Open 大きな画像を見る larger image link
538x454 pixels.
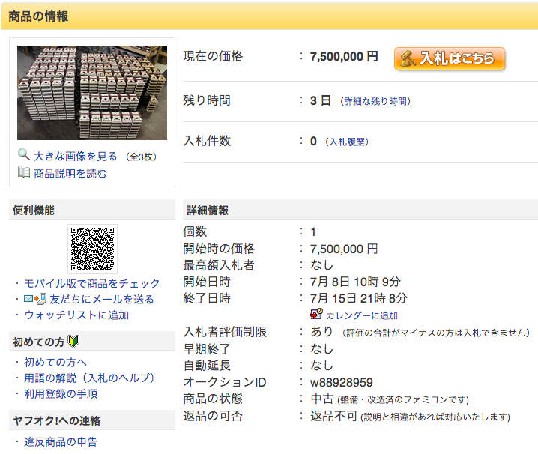[76, 156]
